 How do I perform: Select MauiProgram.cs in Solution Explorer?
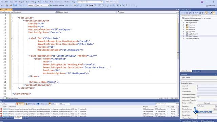(x=194, y=38)
